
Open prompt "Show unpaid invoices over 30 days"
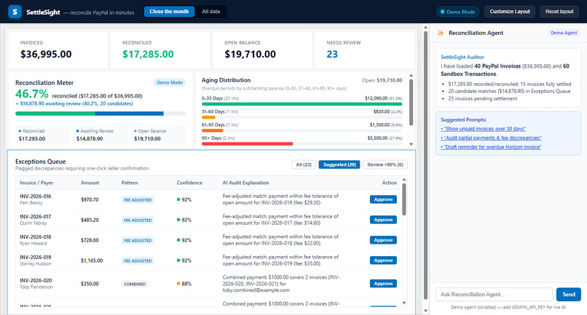point(484,129)
